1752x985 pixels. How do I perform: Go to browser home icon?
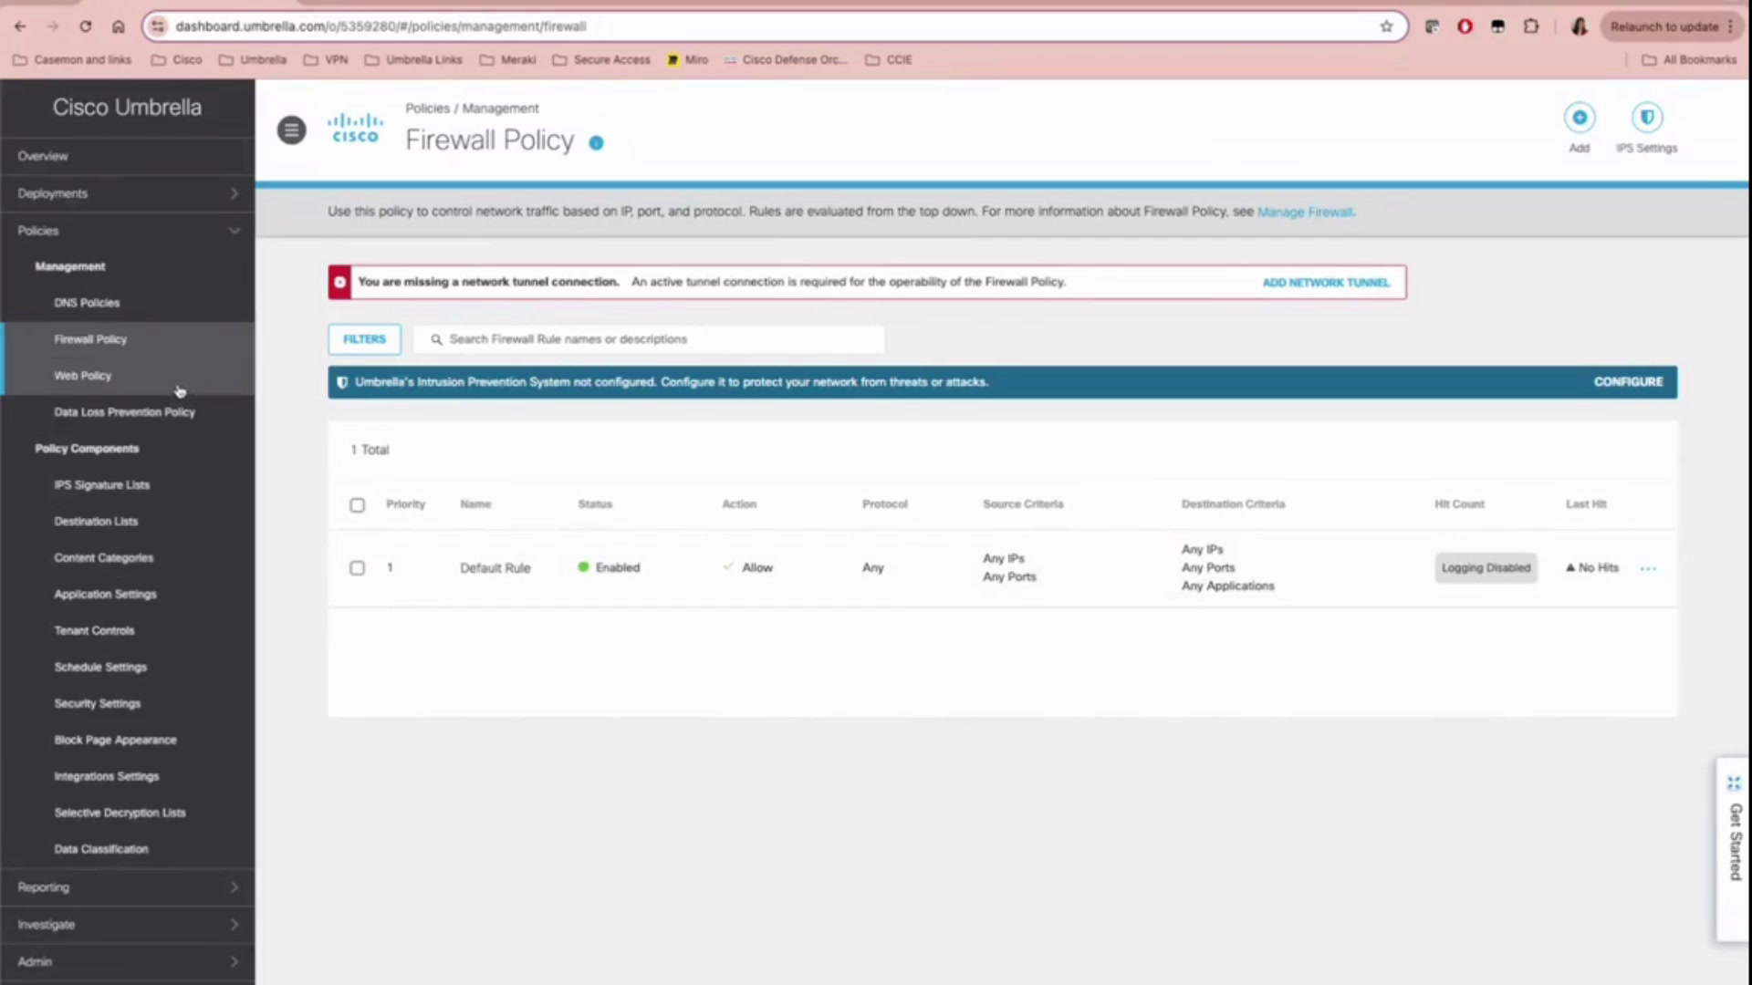pyautogui.click(x=119, y=26)
